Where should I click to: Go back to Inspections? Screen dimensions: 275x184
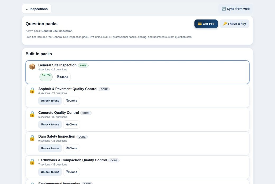tap(37, 9)
